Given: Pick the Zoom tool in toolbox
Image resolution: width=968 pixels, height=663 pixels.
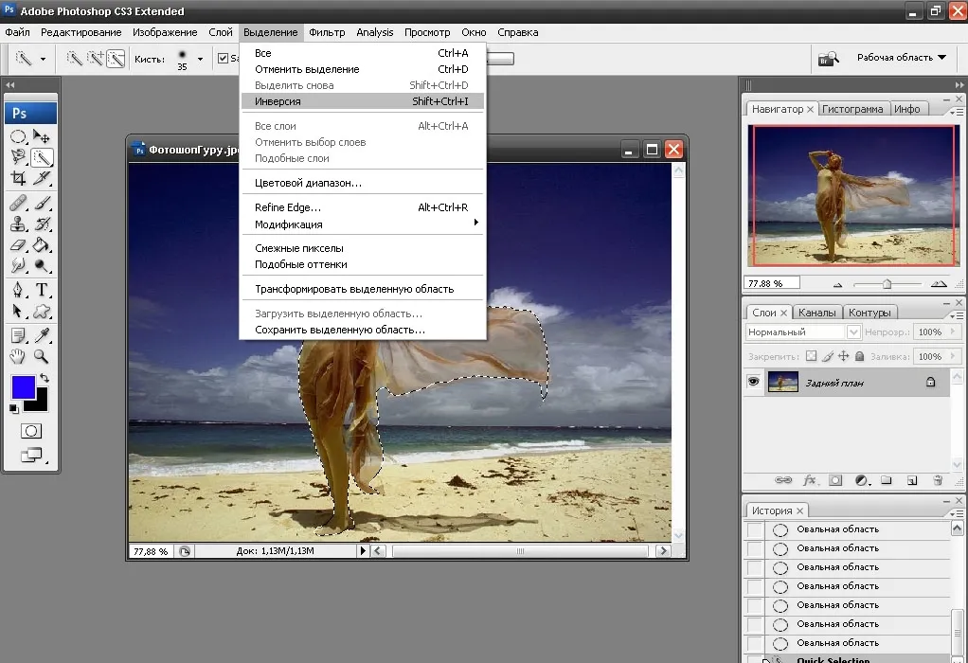Looking at the screenshot, I should click(42, 356).
